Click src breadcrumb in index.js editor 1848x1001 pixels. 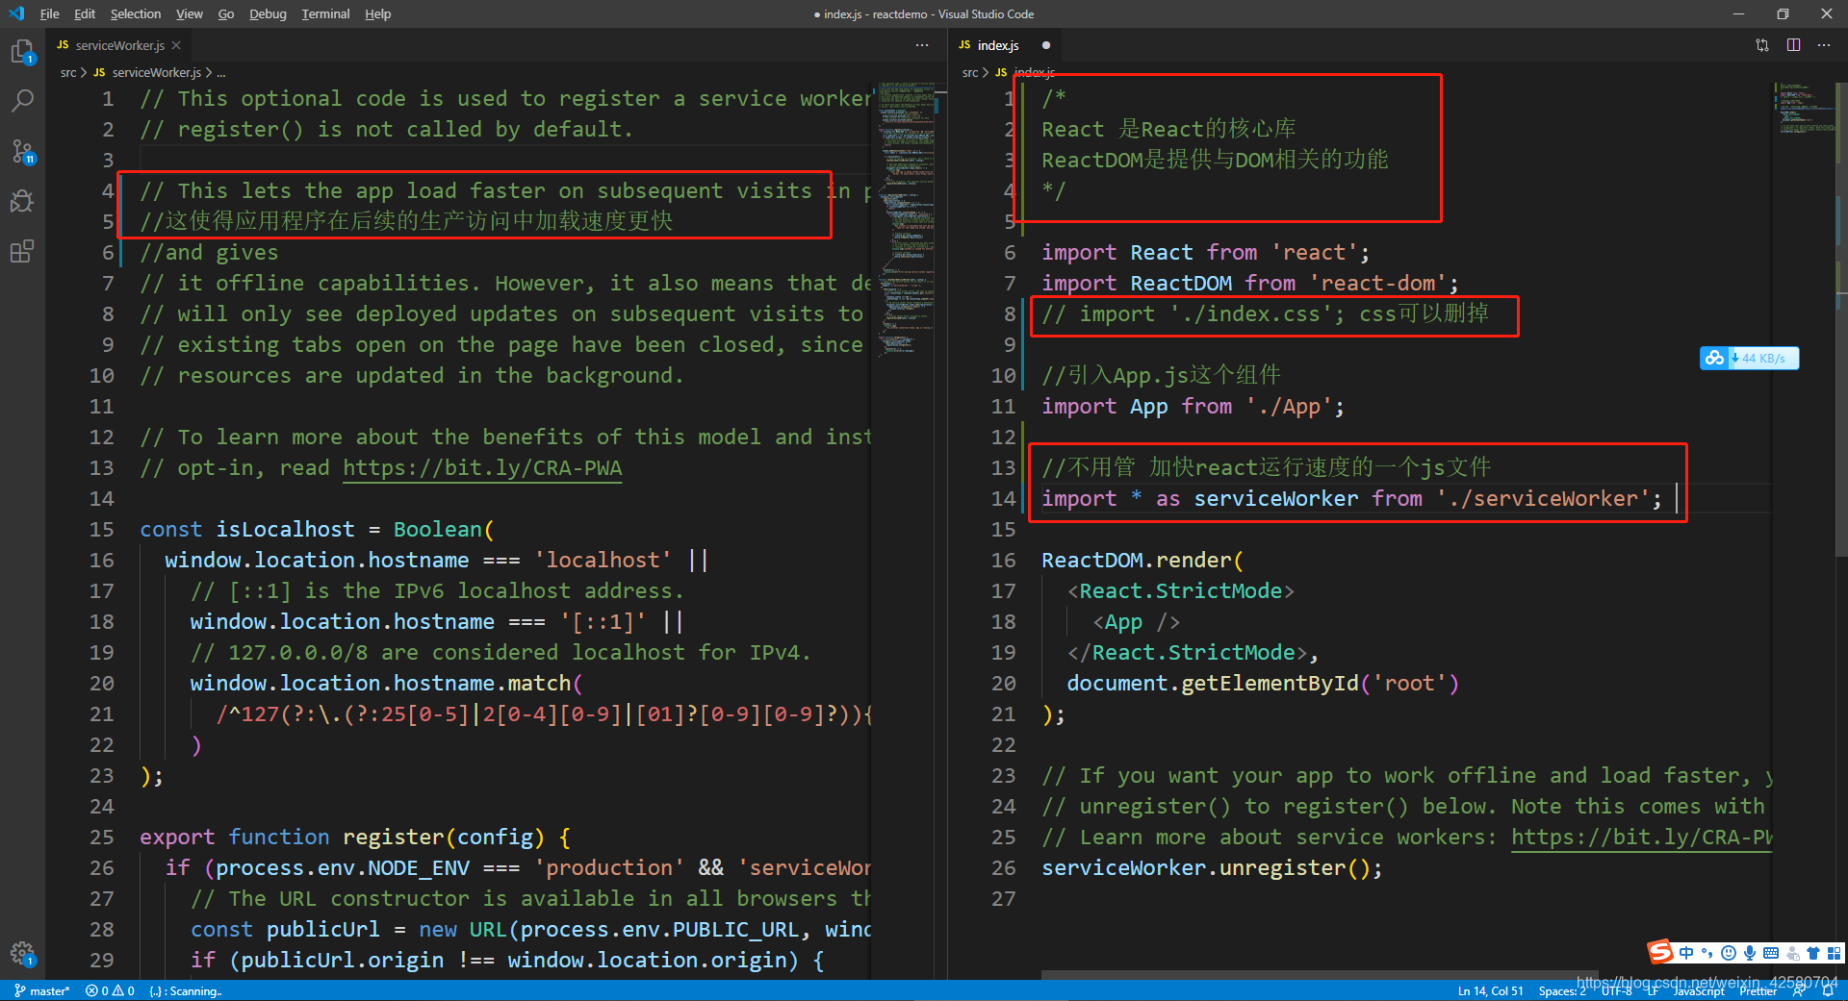pyautogui.click(x=970, y=72)
